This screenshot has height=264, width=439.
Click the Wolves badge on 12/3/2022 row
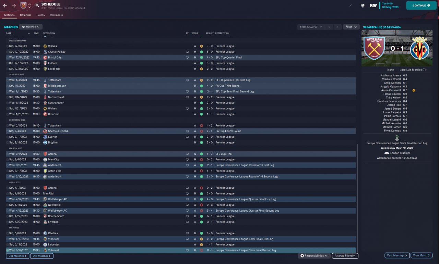coord(45,46)
